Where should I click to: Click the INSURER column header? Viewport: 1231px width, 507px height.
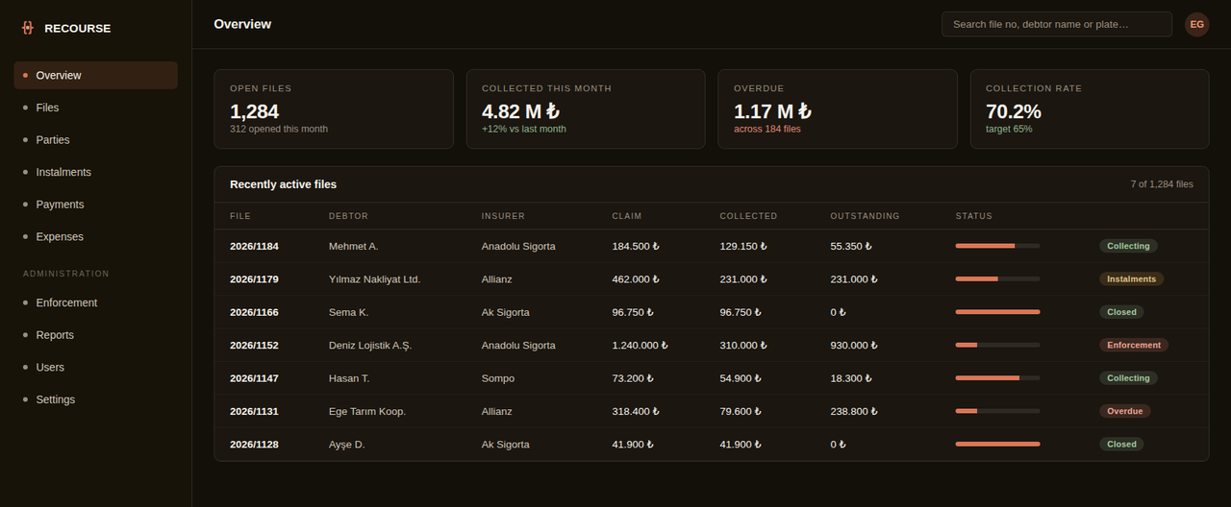pos(503,216)
